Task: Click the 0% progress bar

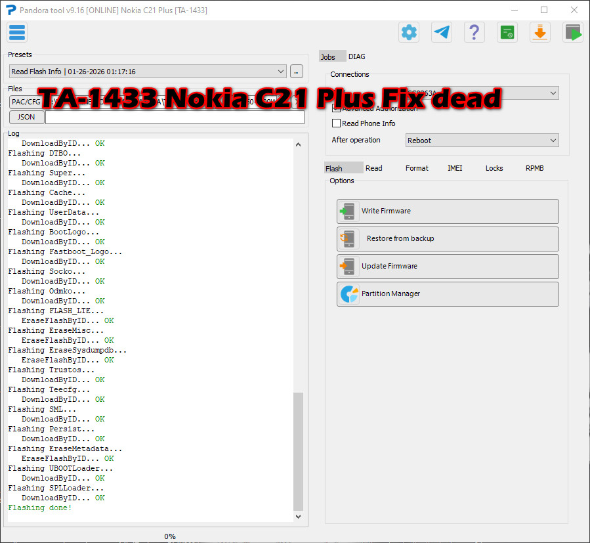Action: 170,536
